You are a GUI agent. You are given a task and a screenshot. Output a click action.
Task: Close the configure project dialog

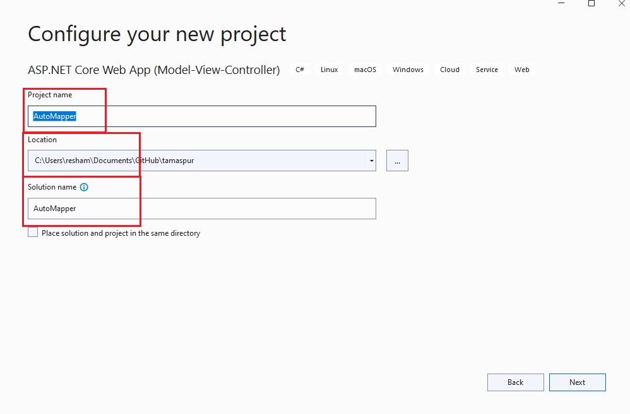622,4
